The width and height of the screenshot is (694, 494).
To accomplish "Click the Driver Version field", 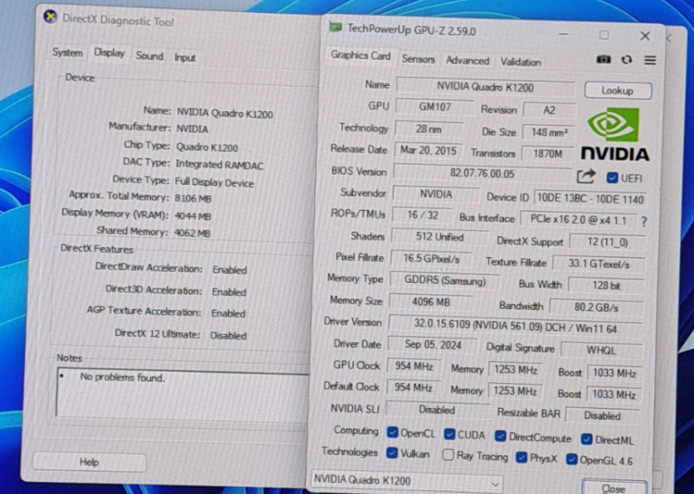I will click(x=514, y=326).
